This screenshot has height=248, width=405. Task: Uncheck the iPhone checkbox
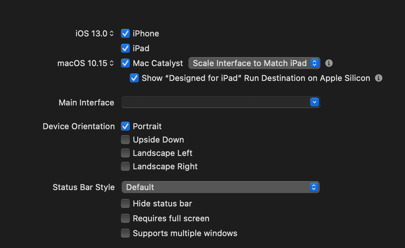point(125,33)
